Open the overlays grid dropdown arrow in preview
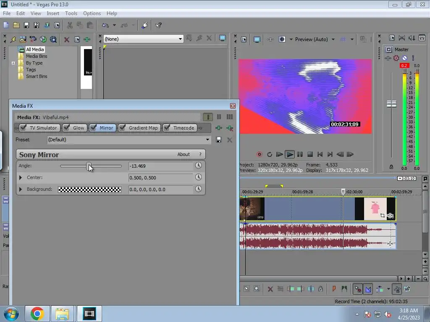The height and width of the screenshot is (322, 430). (352, 39)
